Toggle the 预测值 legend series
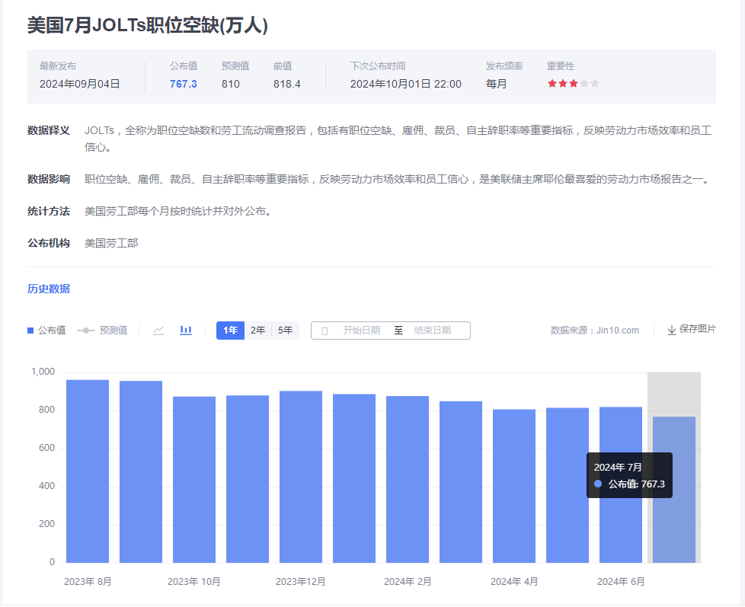 (x=103, y=331)
